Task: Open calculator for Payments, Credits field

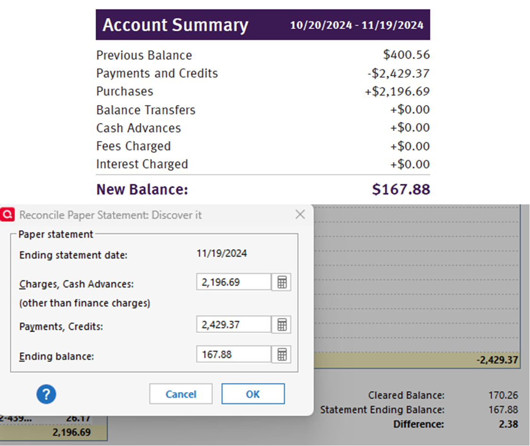Action: [x=281, y=324]
